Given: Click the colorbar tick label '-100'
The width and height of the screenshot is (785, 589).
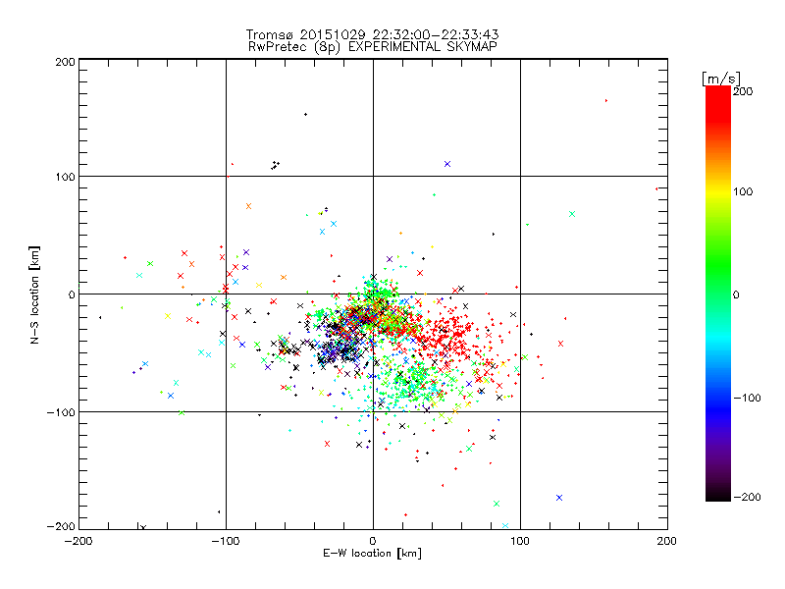Looking at the screenshot, I should [x=747, y=399].
